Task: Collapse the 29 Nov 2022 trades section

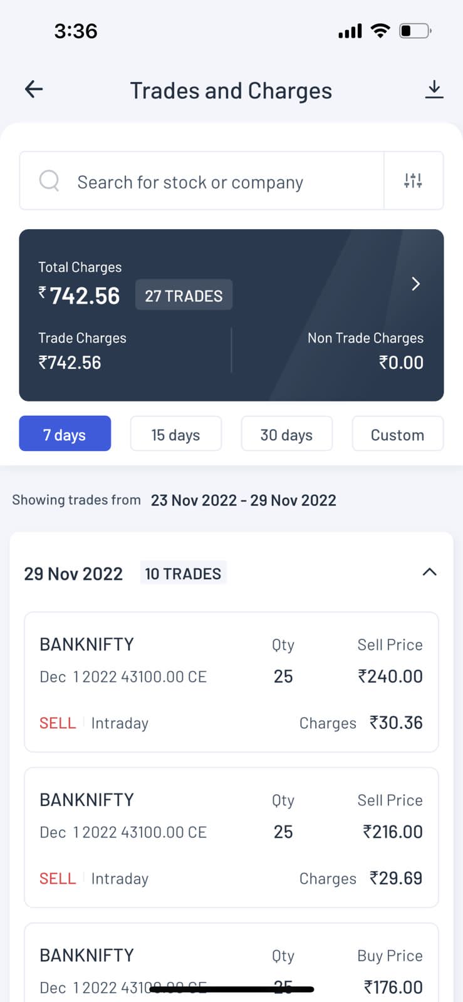Action: [x=429, y=572]
